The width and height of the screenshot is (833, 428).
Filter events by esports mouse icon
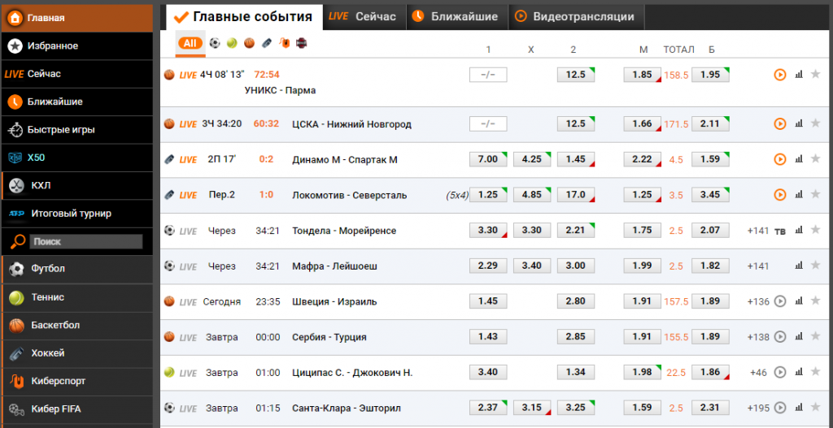click(284, 43)
